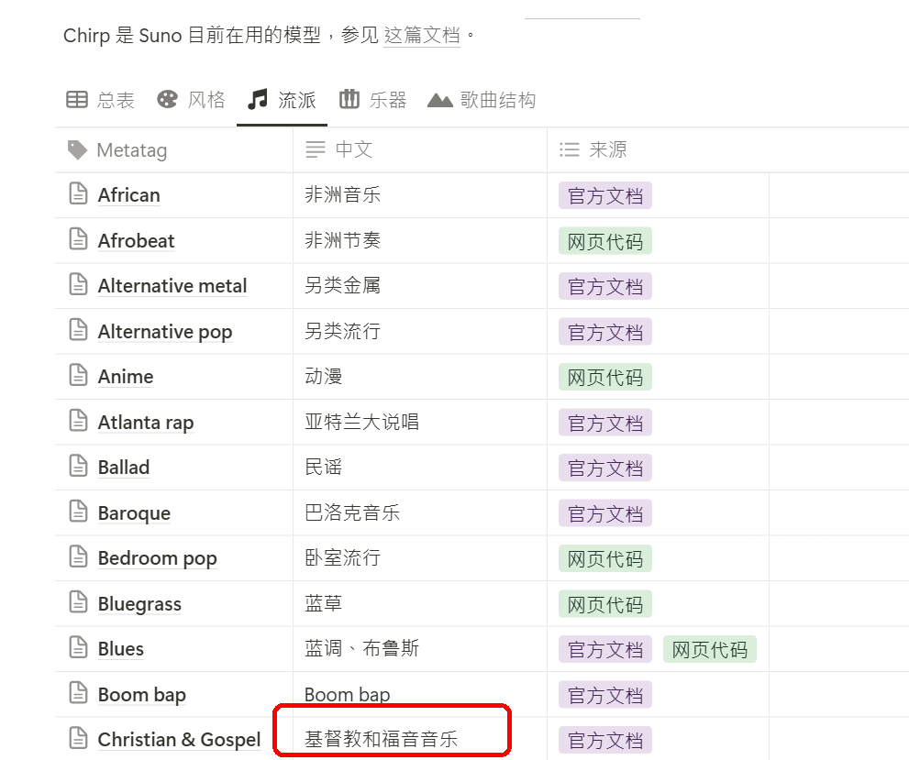Open the 总表 table view tab
The height and width of the screenshot is (760, 909).
tap(100, 100)
